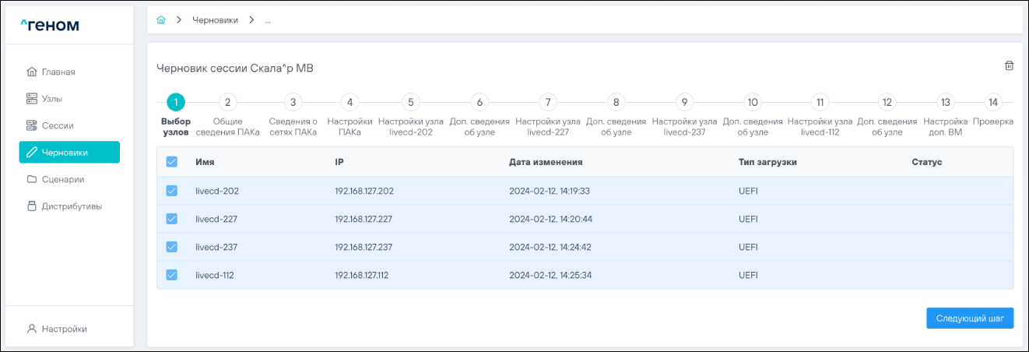
Task: Open Главная from sidebar
Action: coord(58,72)
